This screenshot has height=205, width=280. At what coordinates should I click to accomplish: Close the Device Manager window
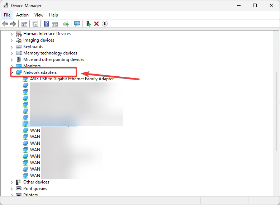(x=271, y=5)
